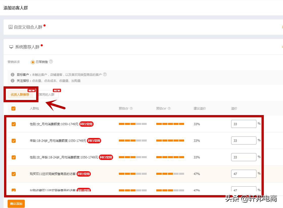Click 预估cvr bar of 年龄:18-24岁_月均消费额度 row

[170, 141]
